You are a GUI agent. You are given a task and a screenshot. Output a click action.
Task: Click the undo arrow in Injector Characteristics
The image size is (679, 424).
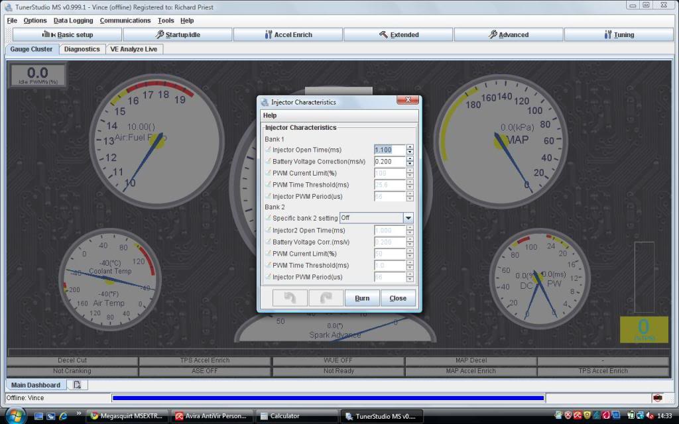[x=290, y=297]
